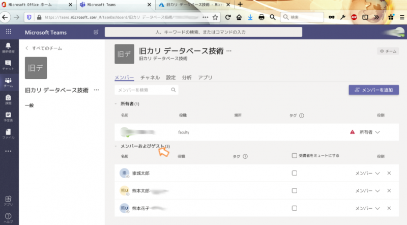Click the Help icon in sidebar
This screenshot has width=407, height=225.
tap(8, 217)
